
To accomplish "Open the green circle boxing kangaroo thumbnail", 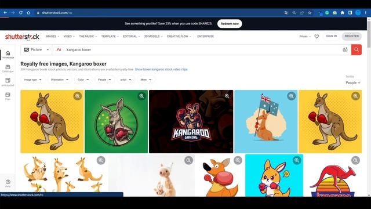I will [116, 121].
